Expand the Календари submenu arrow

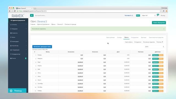26,42
